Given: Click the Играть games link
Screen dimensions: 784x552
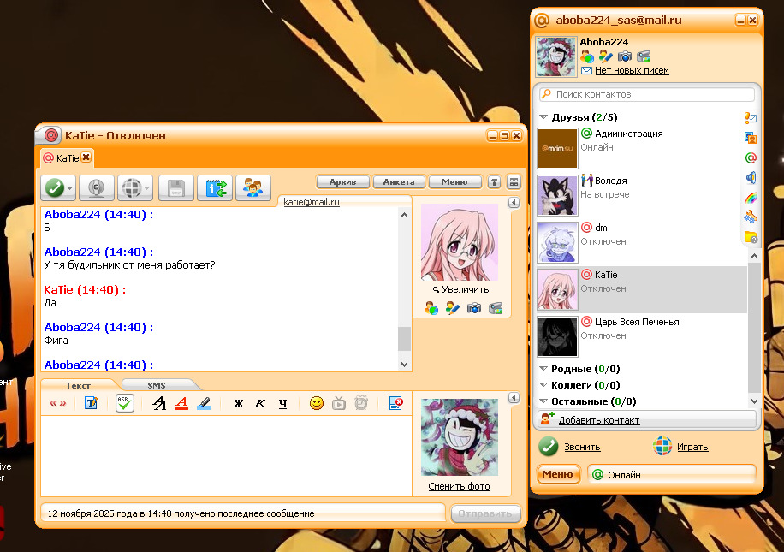Looking at the screenshot, I should 692,447.
